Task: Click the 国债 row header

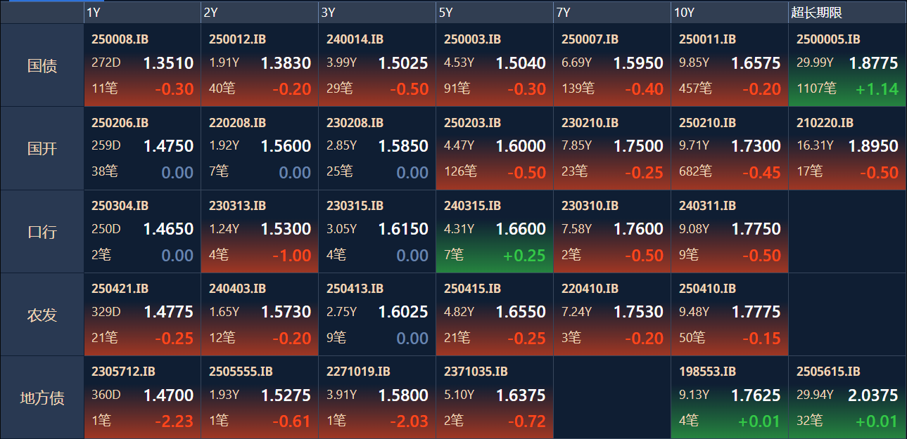Action: click(x=42, y=65)
